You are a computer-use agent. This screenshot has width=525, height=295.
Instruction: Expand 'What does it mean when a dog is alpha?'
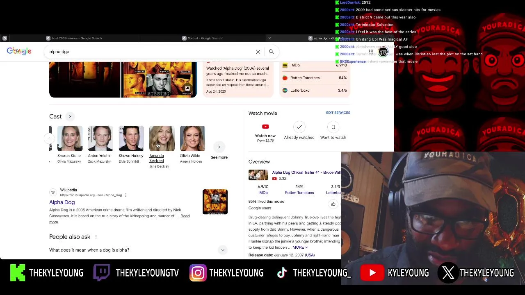tap(137, 250)
